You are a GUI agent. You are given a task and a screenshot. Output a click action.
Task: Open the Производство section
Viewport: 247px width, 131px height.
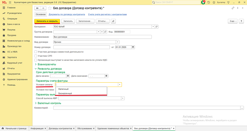coord(14,46)
